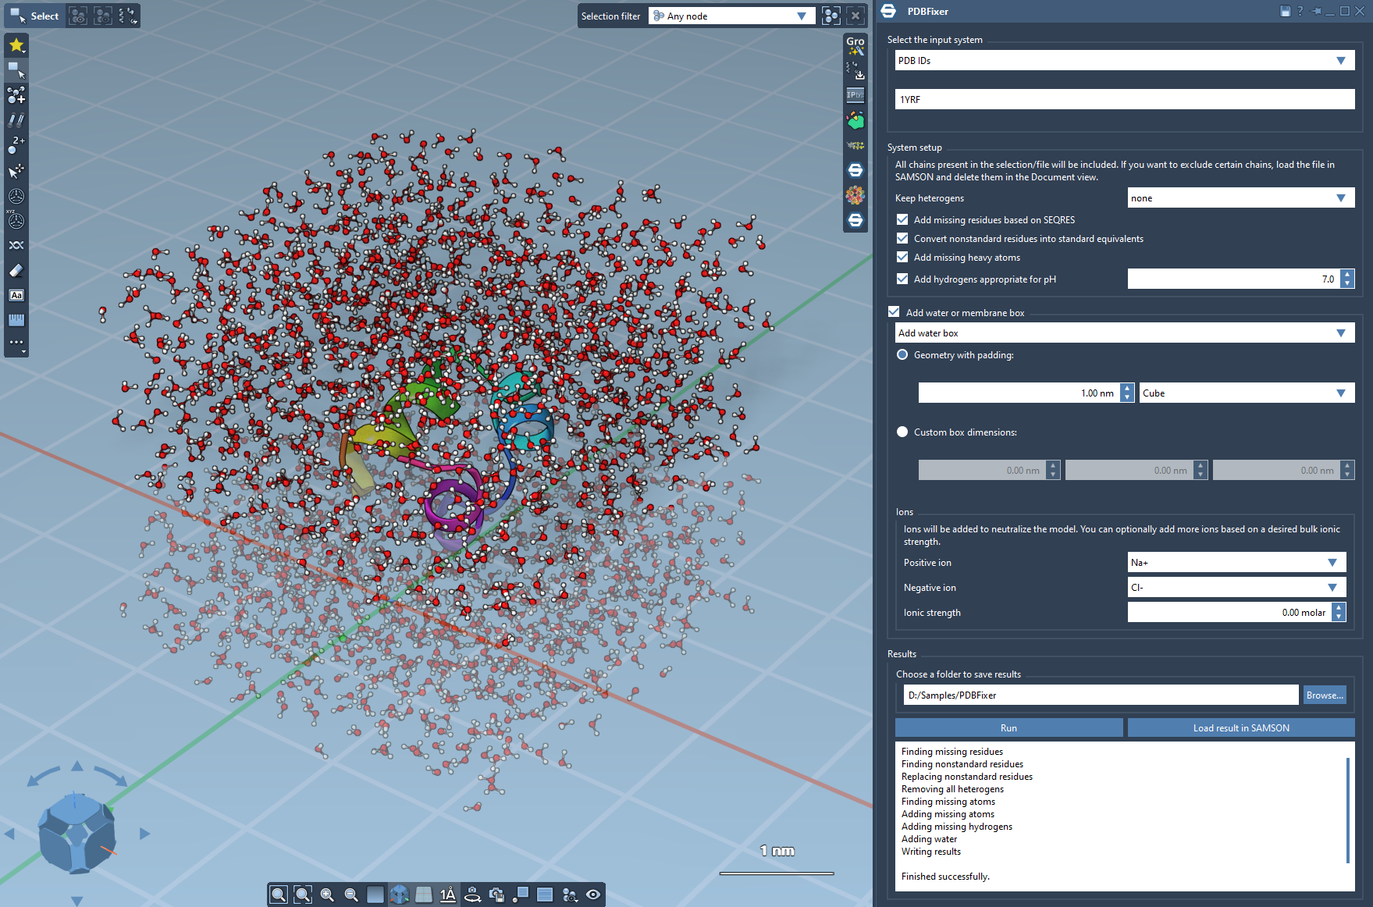Open the favorites star menu
The image size is (1373, 907).
click(x=16, y=45)
